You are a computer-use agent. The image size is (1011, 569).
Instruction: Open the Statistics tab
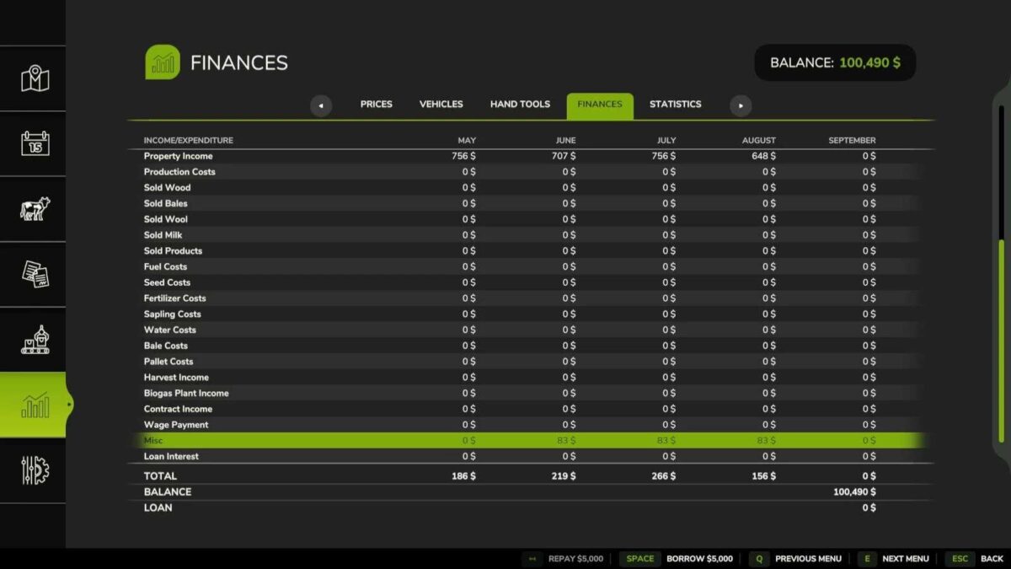pyautogui.click(x=675, y=104)
